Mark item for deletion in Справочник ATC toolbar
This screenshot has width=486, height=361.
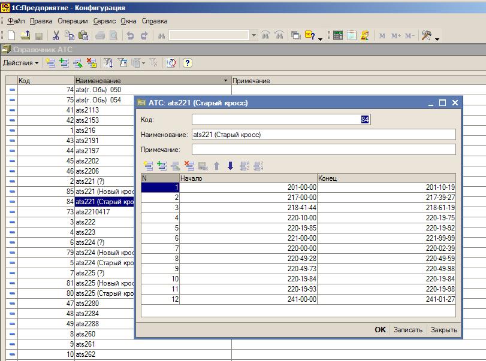[92, 63]
